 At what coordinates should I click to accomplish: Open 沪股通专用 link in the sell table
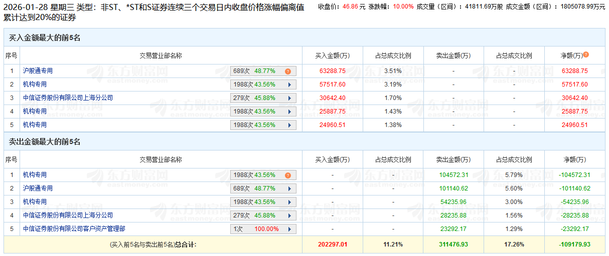(x=38, y=188)
